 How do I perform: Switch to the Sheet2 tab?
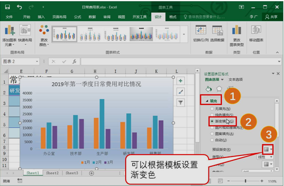pyautogui.click(x=52, y=173)
